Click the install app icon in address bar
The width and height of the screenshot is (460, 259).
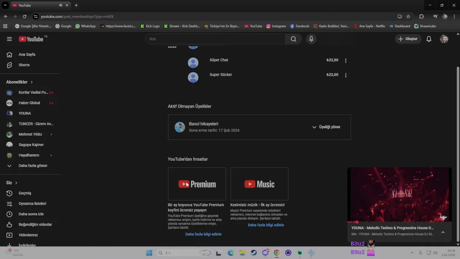click(x=400, y=17)
